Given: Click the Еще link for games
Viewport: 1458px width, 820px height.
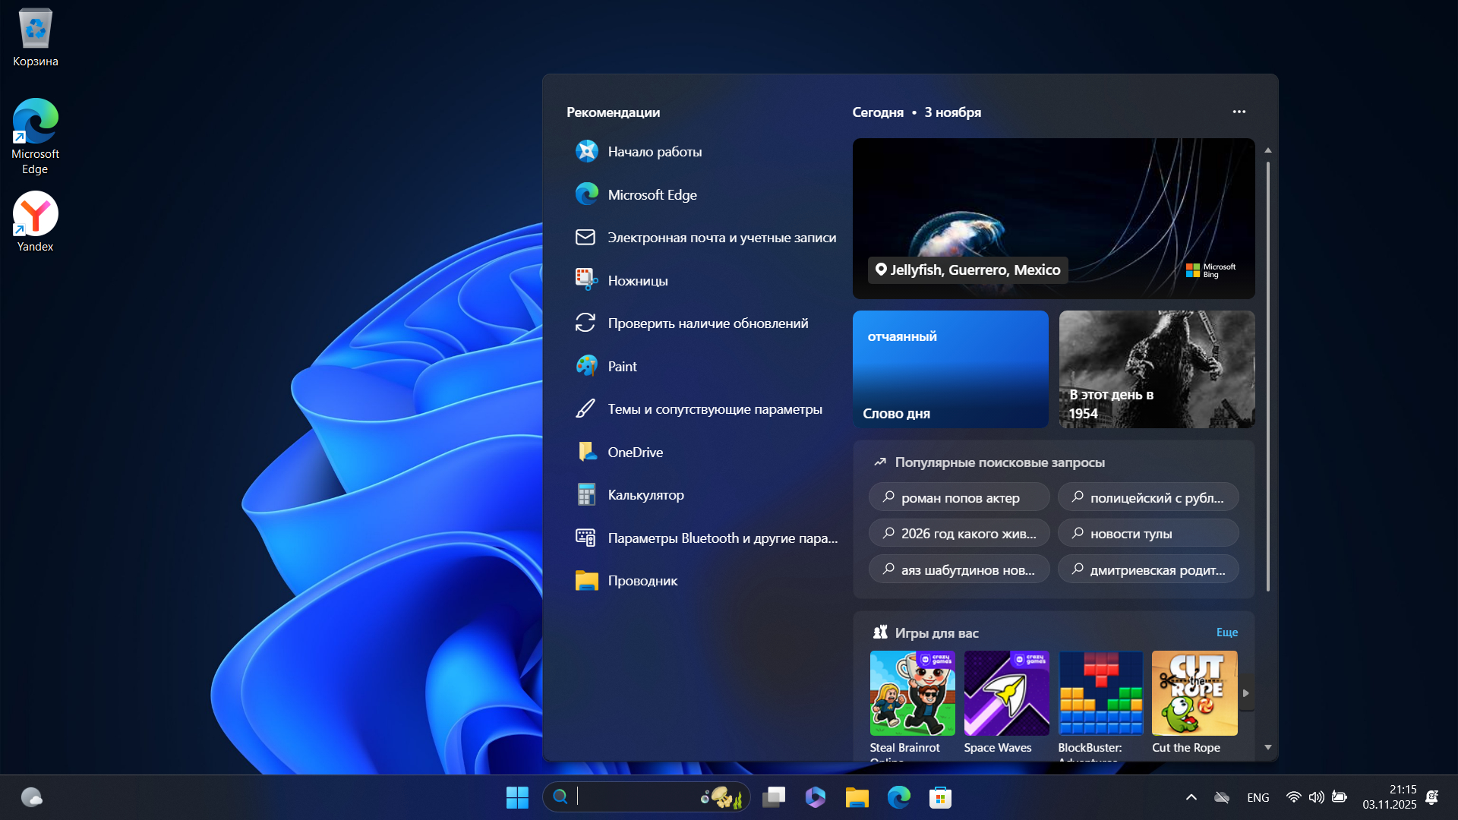Looking at the screenshot, I should coord(1226,632).
